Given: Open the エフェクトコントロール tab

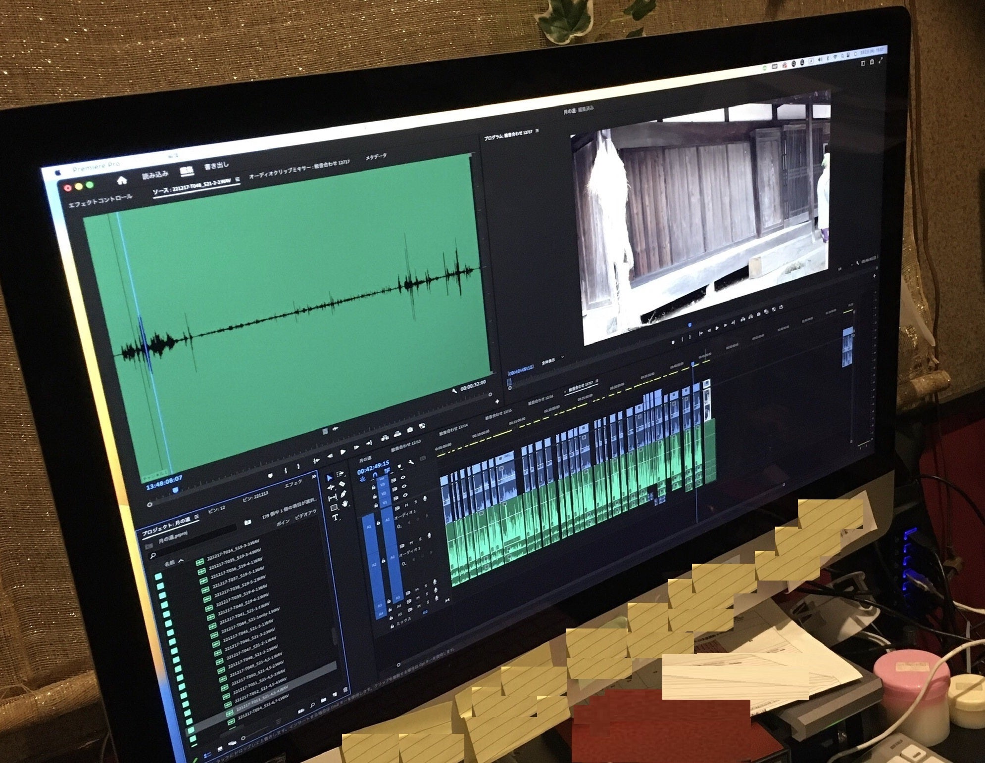Looking at the screenshot, I should tap(100, 200).
